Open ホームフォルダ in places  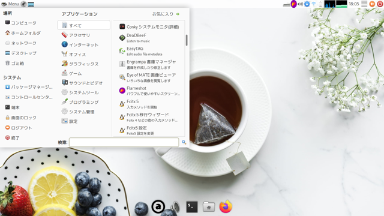click(x=23, y=33)
